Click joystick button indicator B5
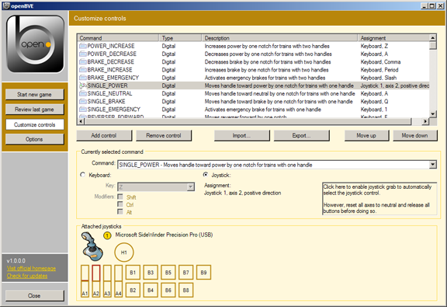The height and width of the screenshot is (307, 447). pos(168,273)
